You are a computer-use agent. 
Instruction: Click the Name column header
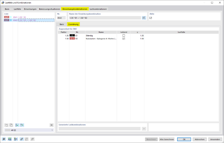101,32
